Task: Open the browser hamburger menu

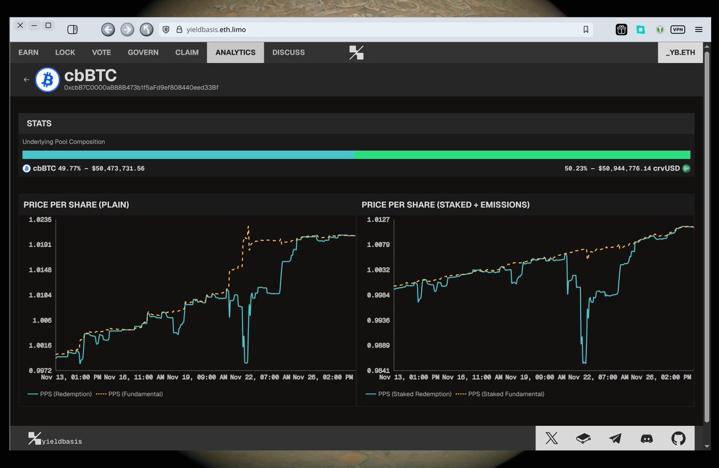Action: click(699, 29)
